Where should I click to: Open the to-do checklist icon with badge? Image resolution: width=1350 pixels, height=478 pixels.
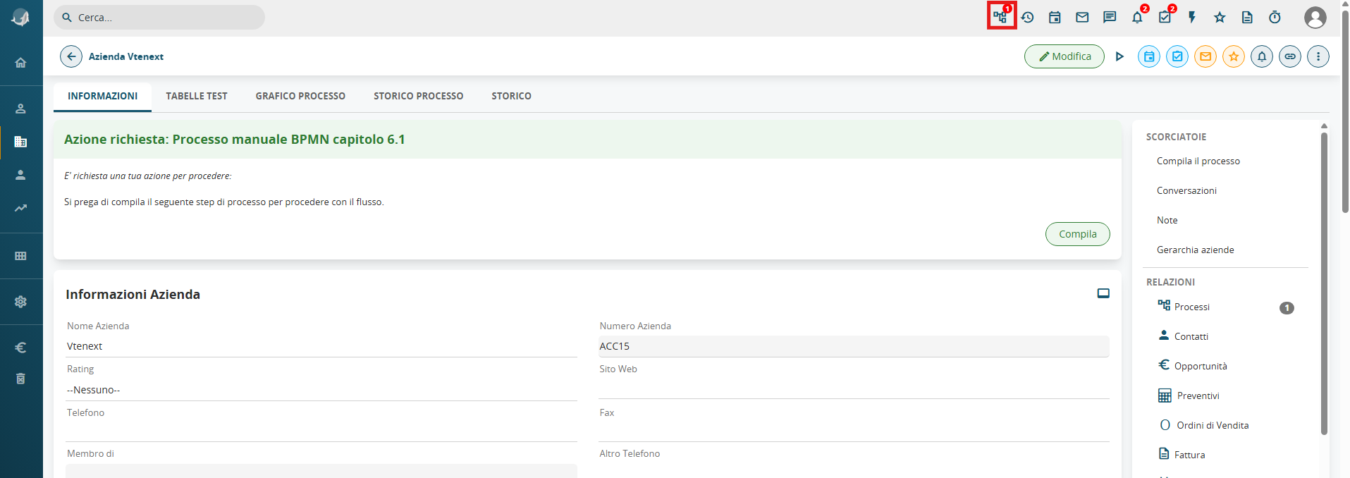[1165, 17]
